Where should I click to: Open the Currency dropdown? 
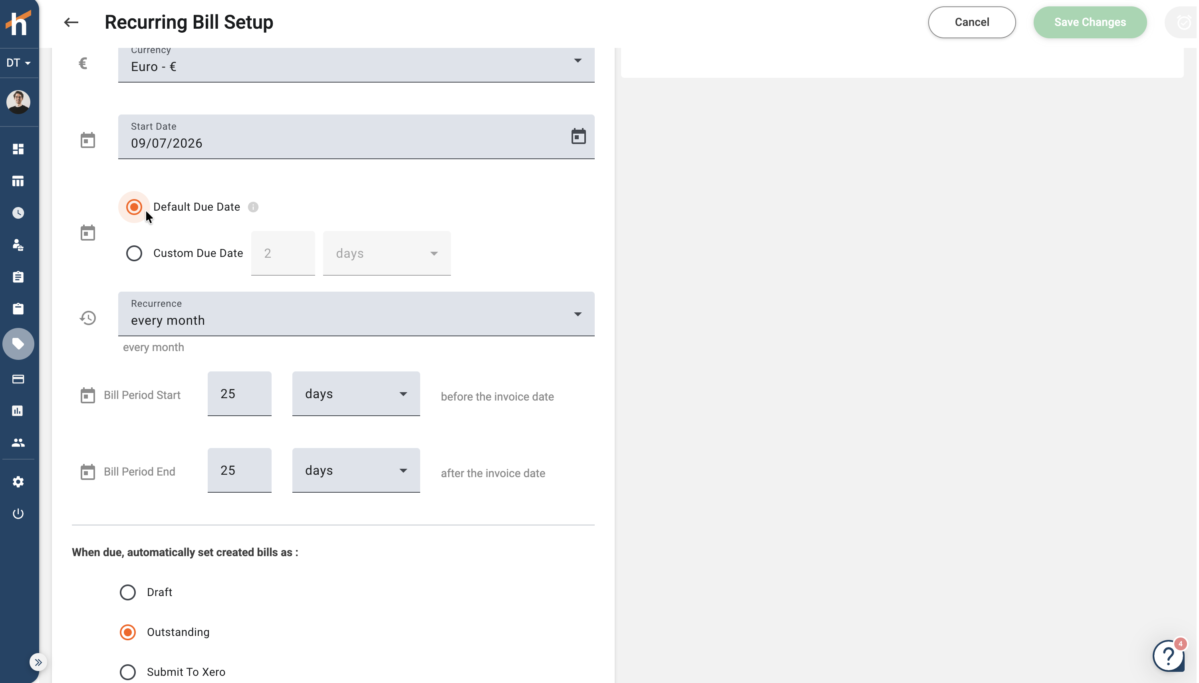tap(356, 65)
